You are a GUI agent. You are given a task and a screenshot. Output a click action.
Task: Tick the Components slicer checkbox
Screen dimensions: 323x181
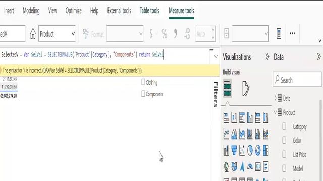tap(143, 94)
